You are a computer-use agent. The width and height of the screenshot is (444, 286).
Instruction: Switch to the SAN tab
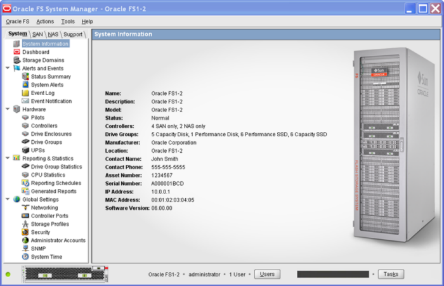pyautogui.click(x=37, y=34)
